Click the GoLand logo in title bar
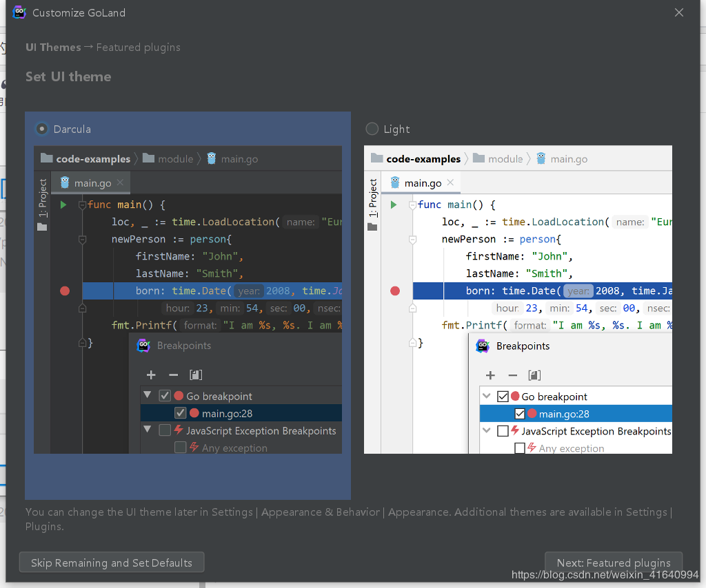 (x=19, y=12)
